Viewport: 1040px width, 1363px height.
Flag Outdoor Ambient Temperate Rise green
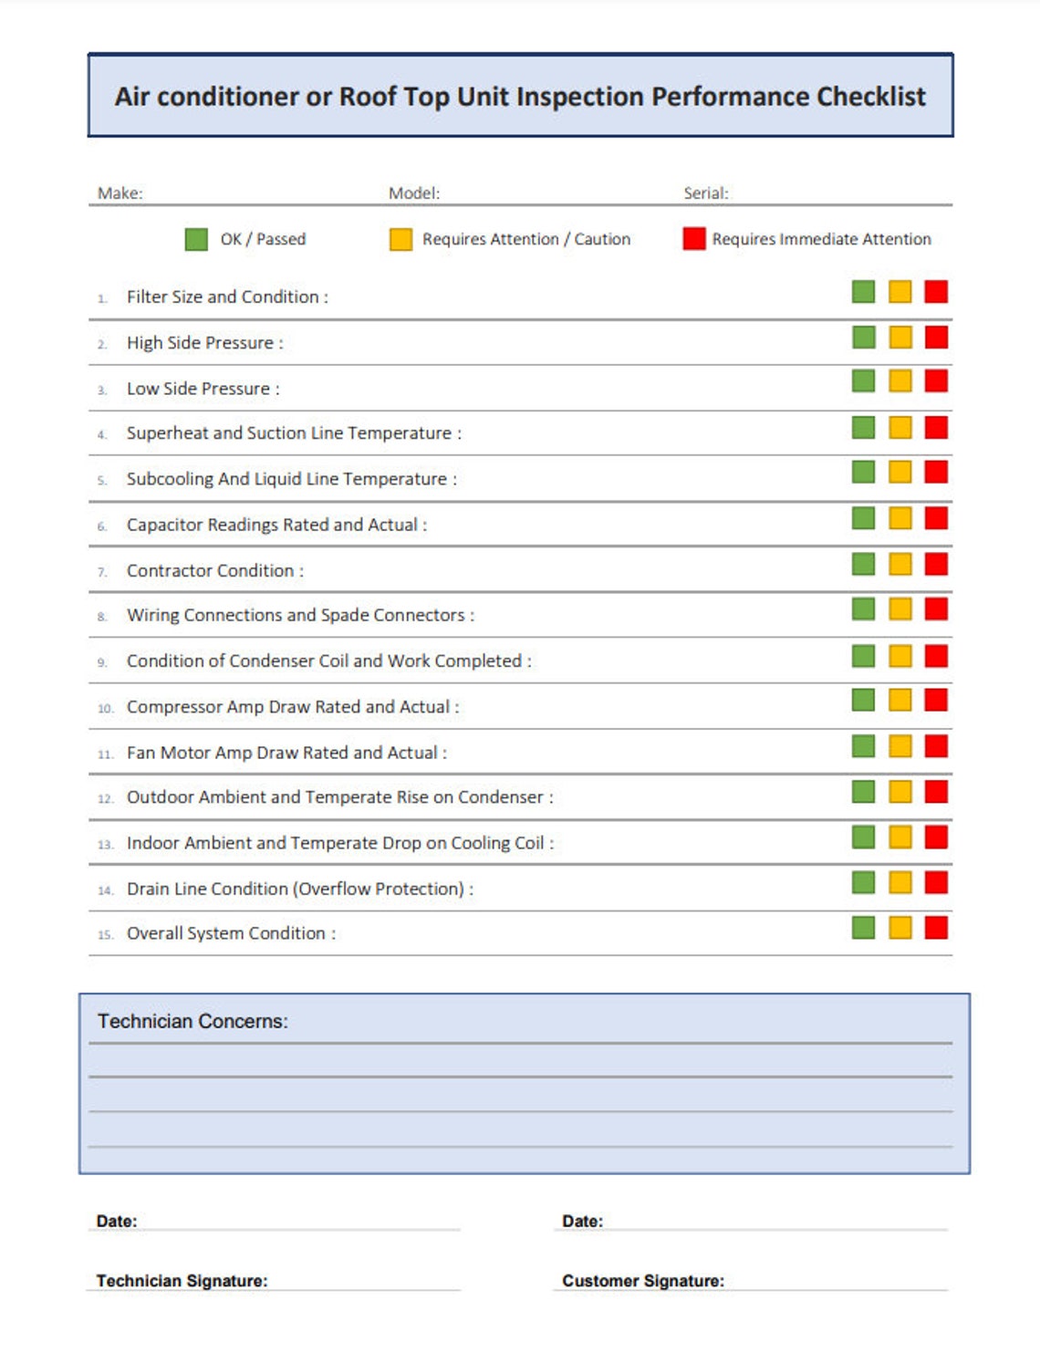(862, 793)
